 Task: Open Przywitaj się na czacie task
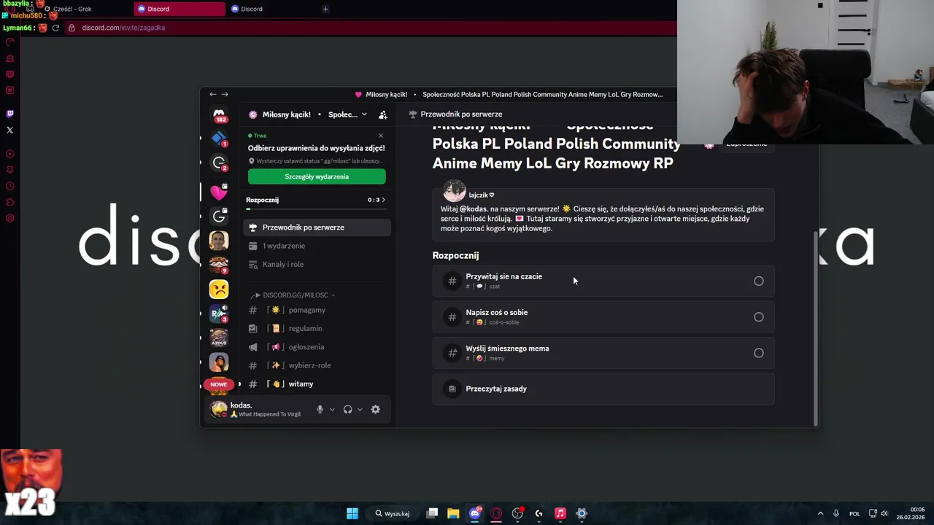coord(603,281)
